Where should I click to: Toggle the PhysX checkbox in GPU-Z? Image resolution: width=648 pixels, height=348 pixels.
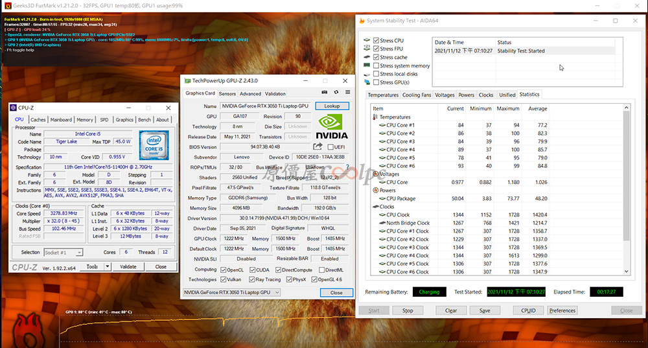289,279
